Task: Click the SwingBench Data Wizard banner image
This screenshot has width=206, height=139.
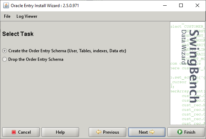Action: [187, 73]
